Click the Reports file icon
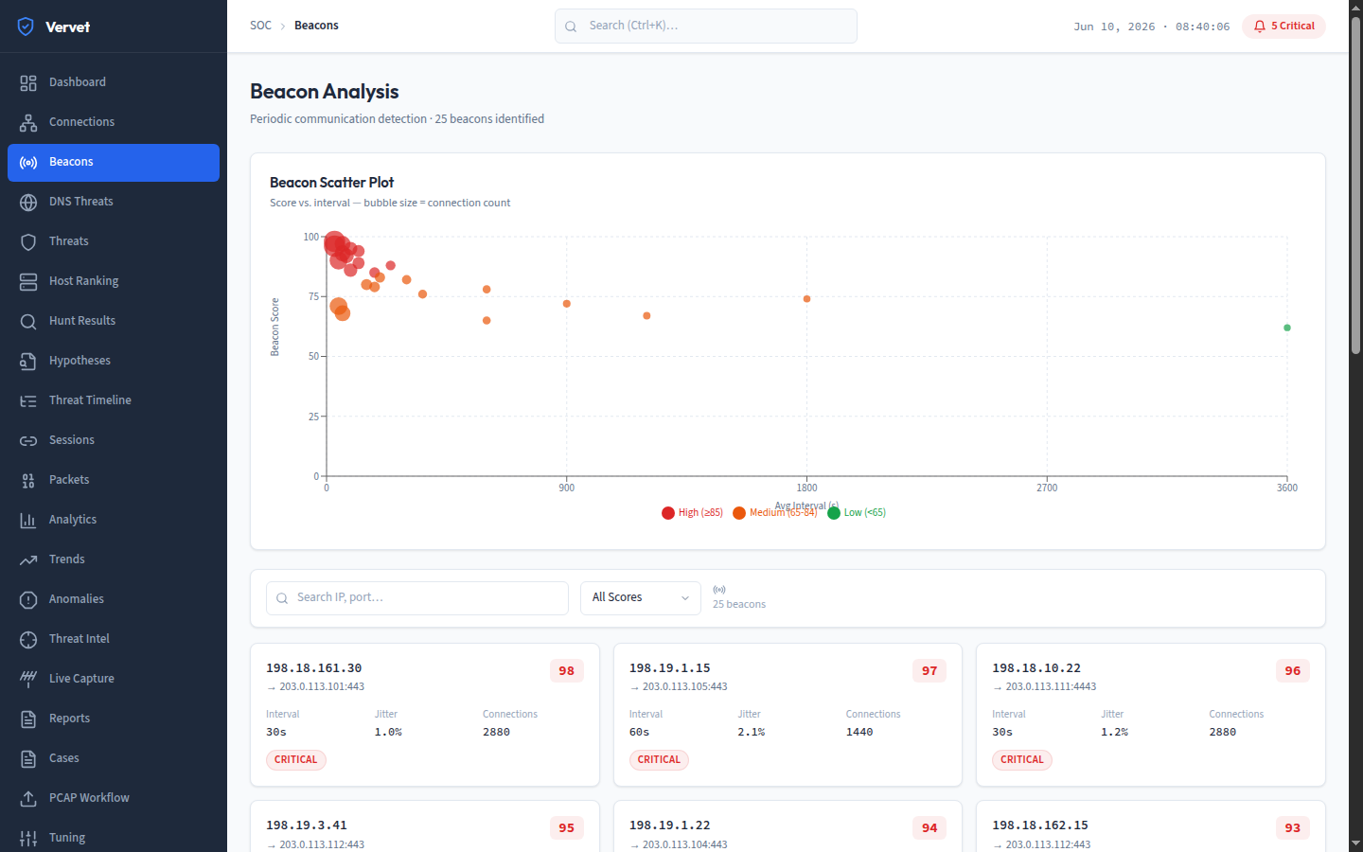This screenshot has height=852, width=1363. pos(28,719)
